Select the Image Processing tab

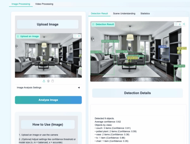pos(21,4)
